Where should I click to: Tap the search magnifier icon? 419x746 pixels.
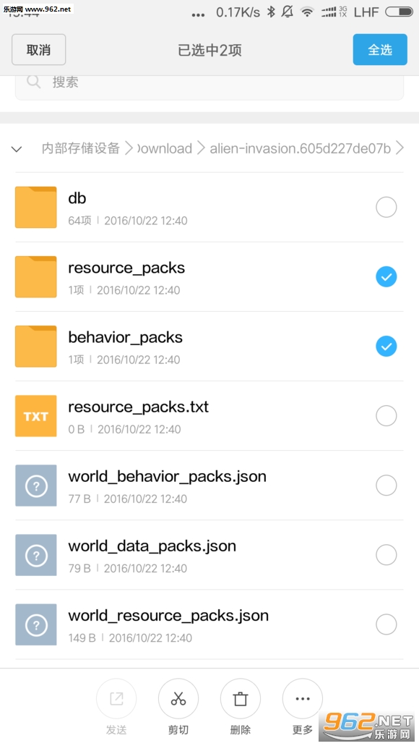[x=34, y=82]
